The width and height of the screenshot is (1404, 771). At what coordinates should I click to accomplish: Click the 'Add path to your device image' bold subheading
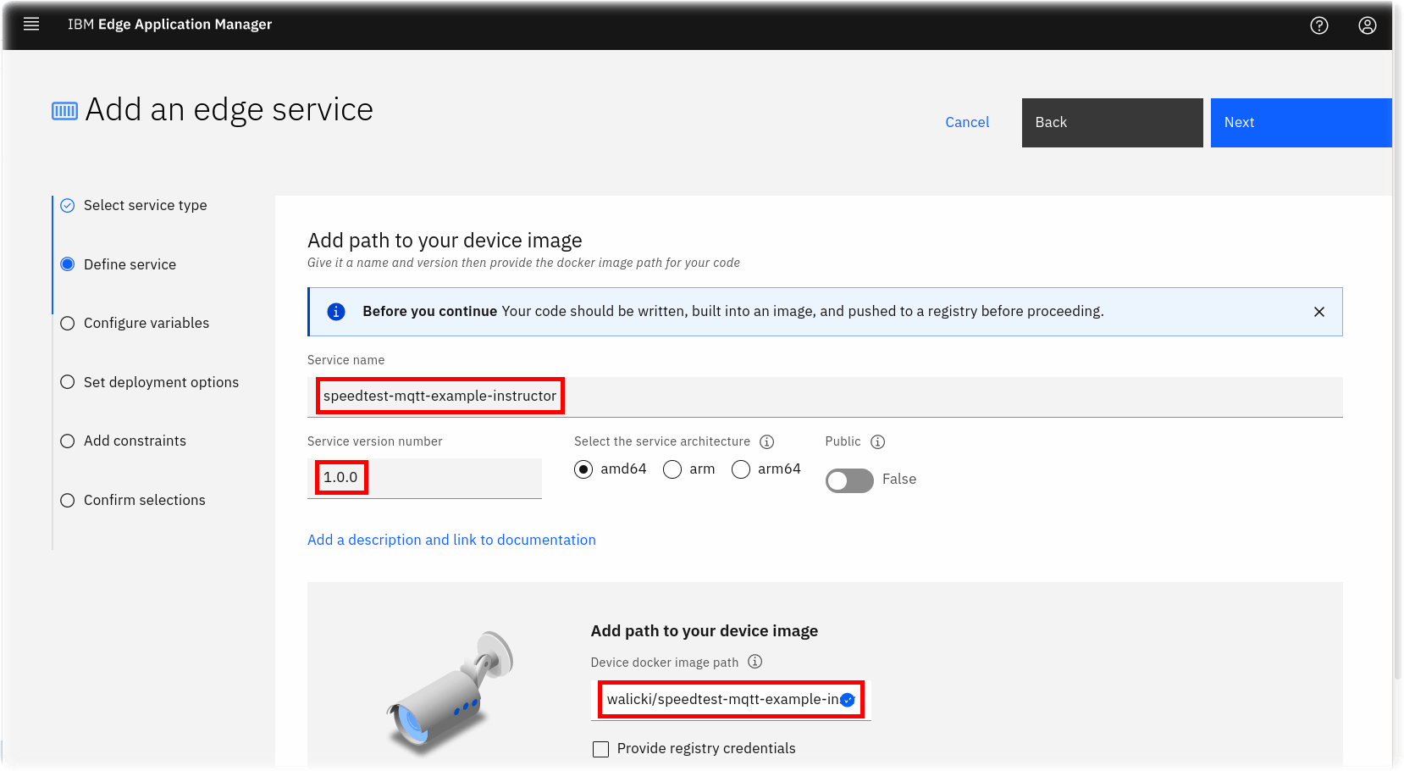(705, 630)
